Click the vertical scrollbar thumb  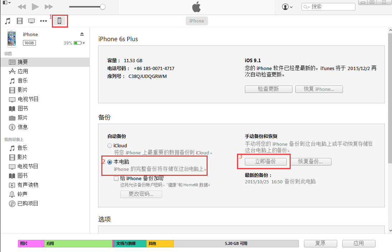[390, 98]
